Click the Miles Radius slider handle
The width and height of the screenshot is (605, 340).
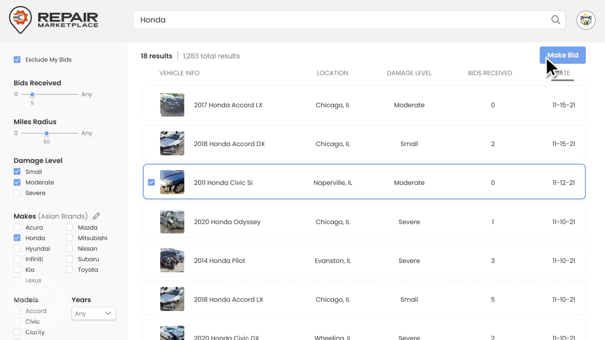pos(47,133)
